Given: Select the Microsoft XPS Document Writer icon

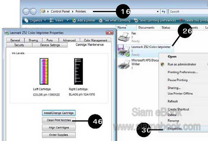Looking at the screenshot, I should (x=124, y=64).
